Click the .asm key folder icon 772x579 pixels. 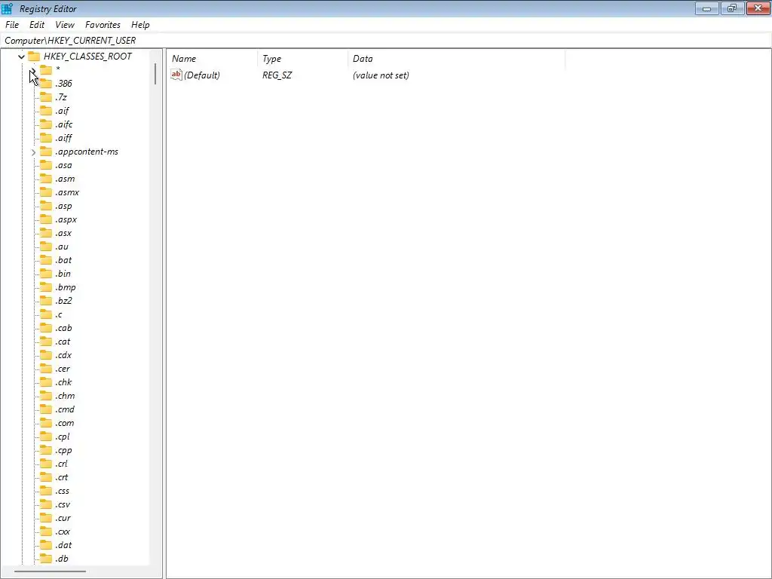click(46, 178)
